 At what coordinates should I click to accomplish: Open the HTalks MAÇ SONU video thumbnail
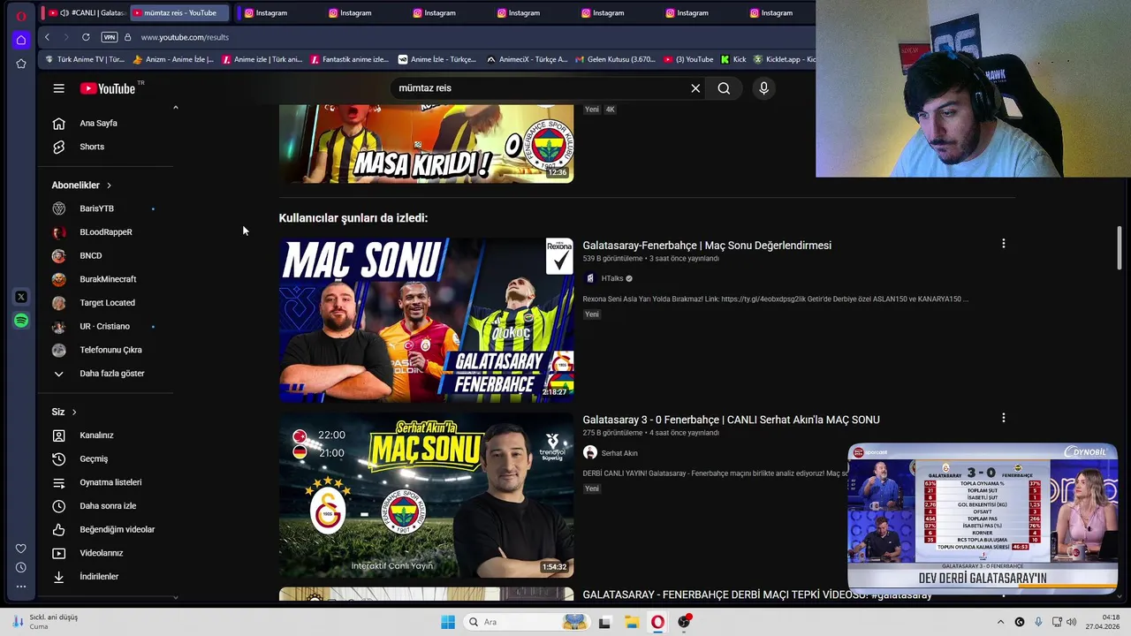(x=426, y=320)
